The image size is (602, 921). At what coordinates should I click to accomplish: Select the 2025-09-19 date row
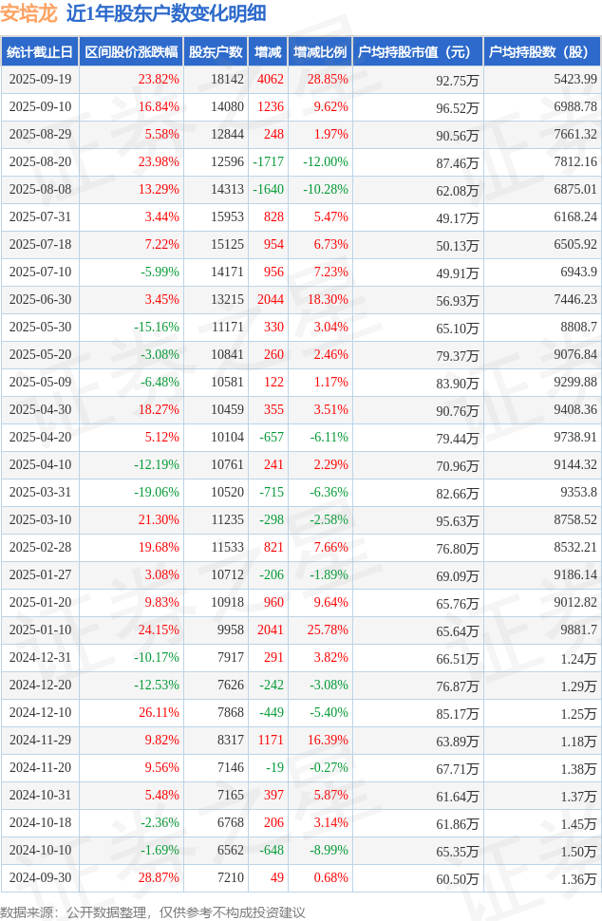(39, 80)
